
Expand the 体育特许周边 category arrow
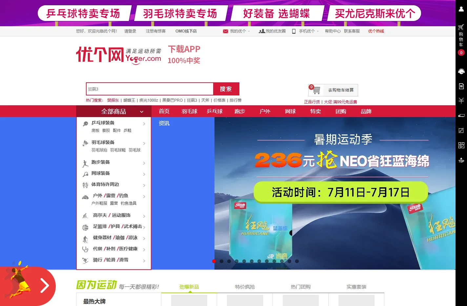pos(144,185)
